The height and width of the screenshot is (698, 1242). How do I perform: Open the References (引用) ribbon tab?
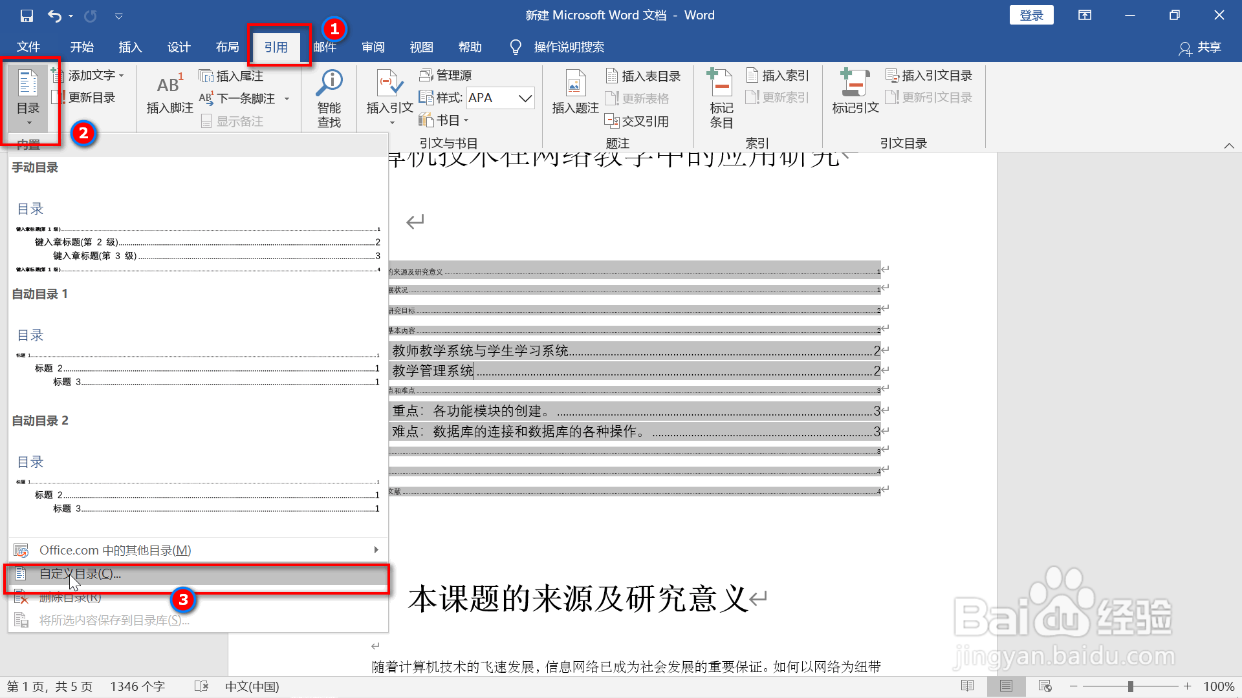[x=276, y=47]
